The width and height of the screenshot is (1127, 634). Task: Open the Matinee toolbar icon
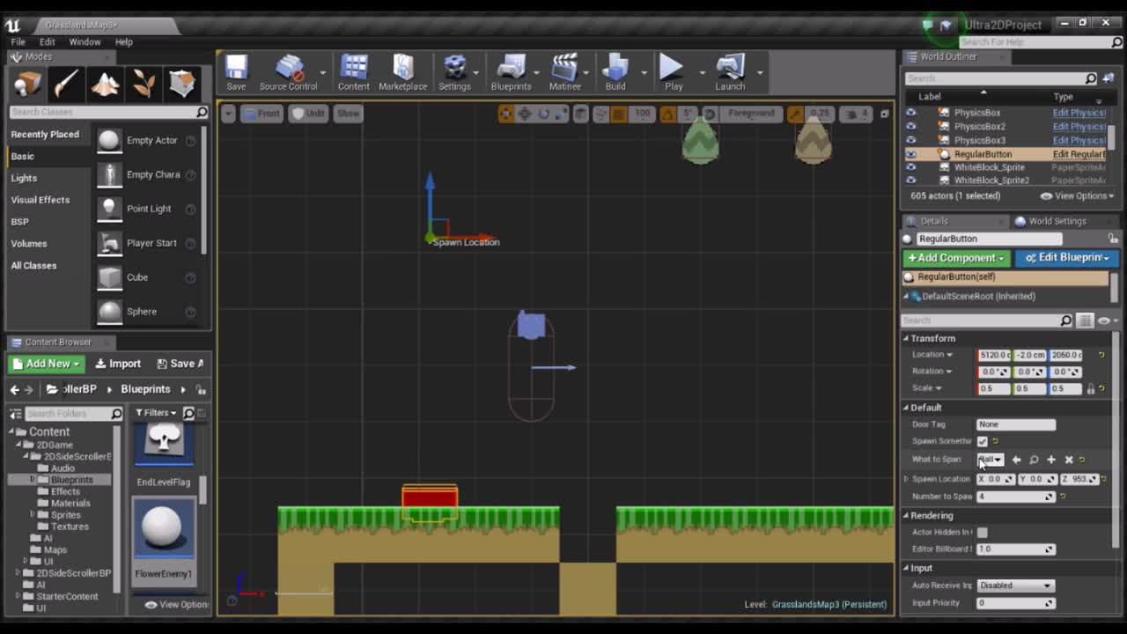(564, 72)
